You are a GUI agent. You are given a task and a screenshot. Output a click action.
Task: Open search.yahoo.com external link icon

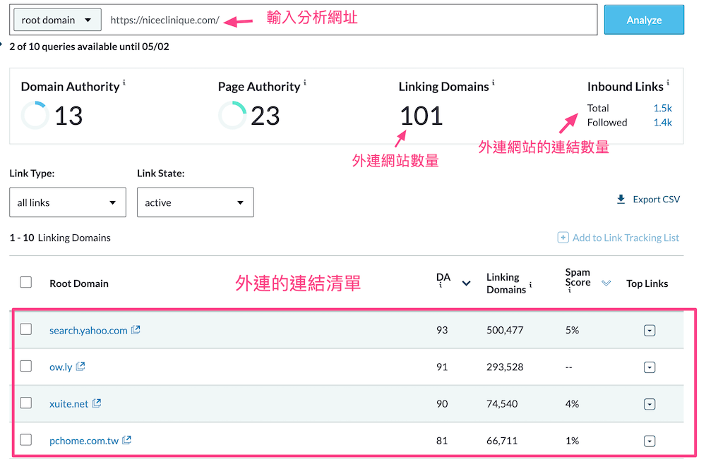pos(136,330)
